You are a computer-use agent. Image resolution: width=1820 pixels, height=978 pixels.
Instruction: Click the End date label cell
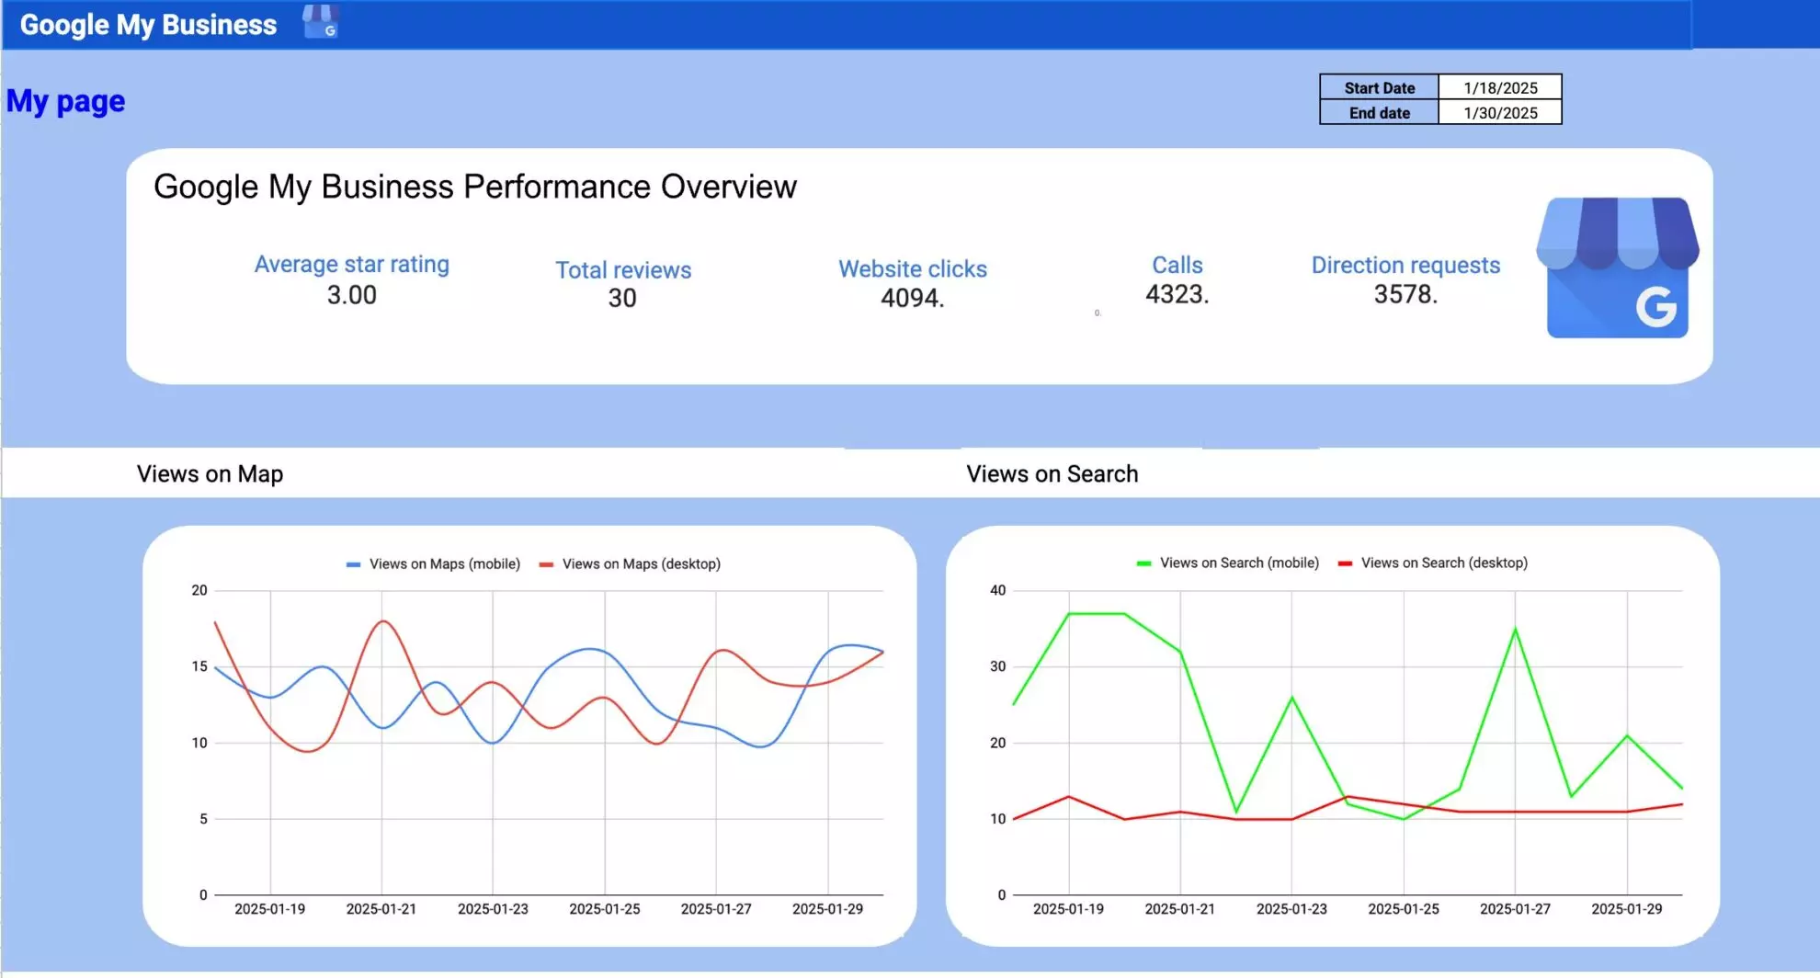(1379, 112)
